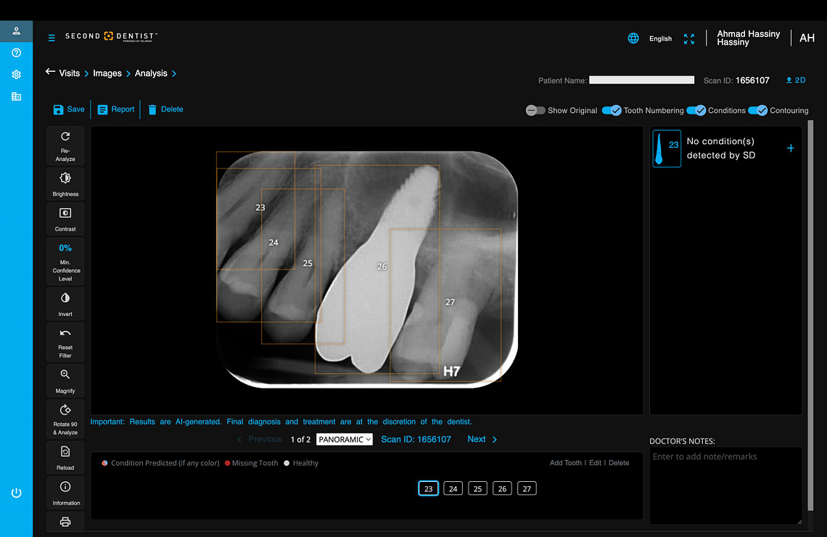Open the Images breadcrumb section
The height and width of the screenshot is (537, 827).
point(107,73)
